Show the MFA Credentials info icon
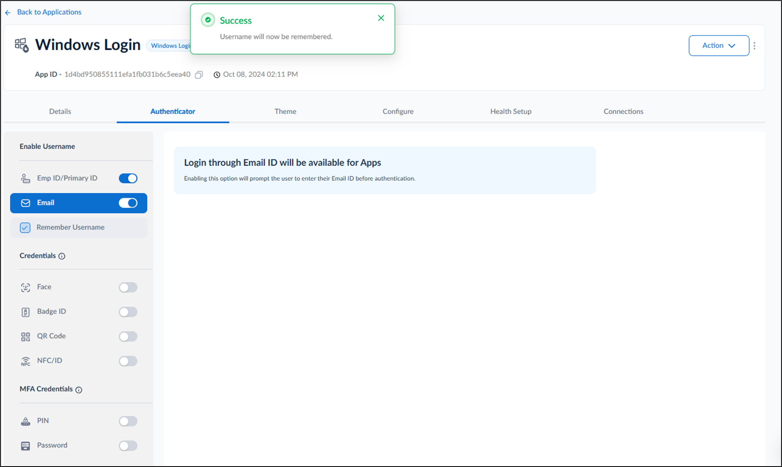 [x=79, y=390]
